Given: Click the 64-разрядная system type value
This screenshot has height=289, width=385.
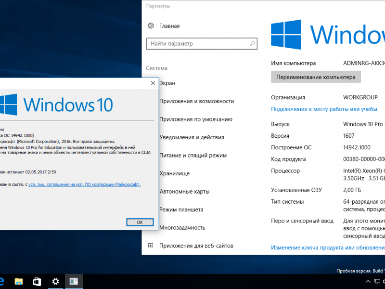Looking at the screenshot, I should pyautogui.click(x=364, y=206).
